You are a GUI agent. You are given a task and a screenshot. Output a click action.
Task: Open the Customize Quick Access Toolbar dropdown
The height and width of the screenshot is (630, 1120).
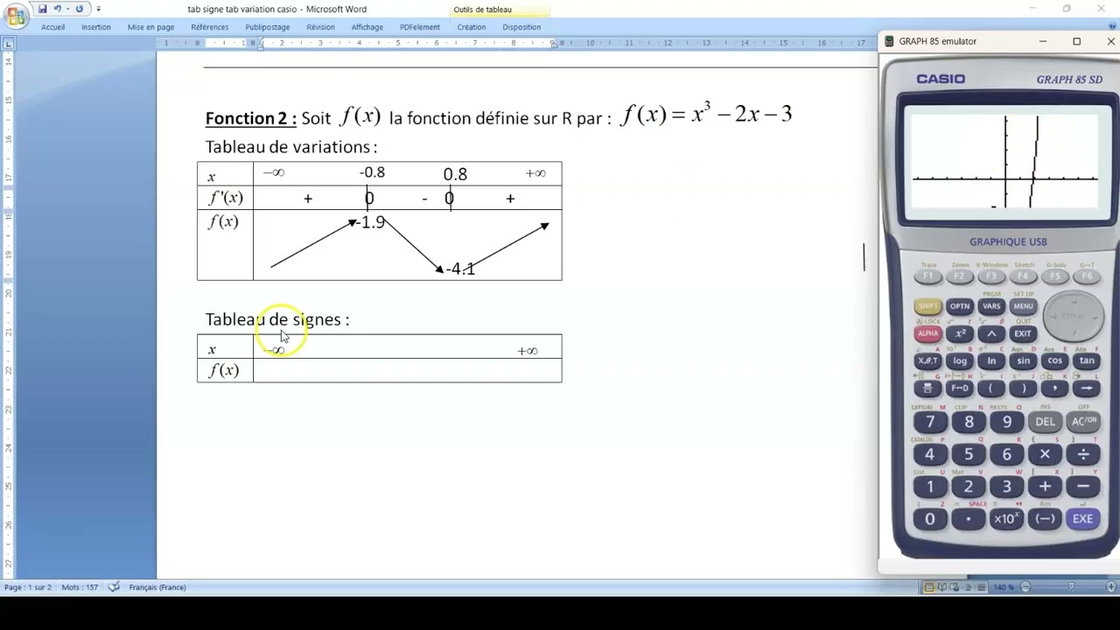pyautogui.click(x=98, y=9)
